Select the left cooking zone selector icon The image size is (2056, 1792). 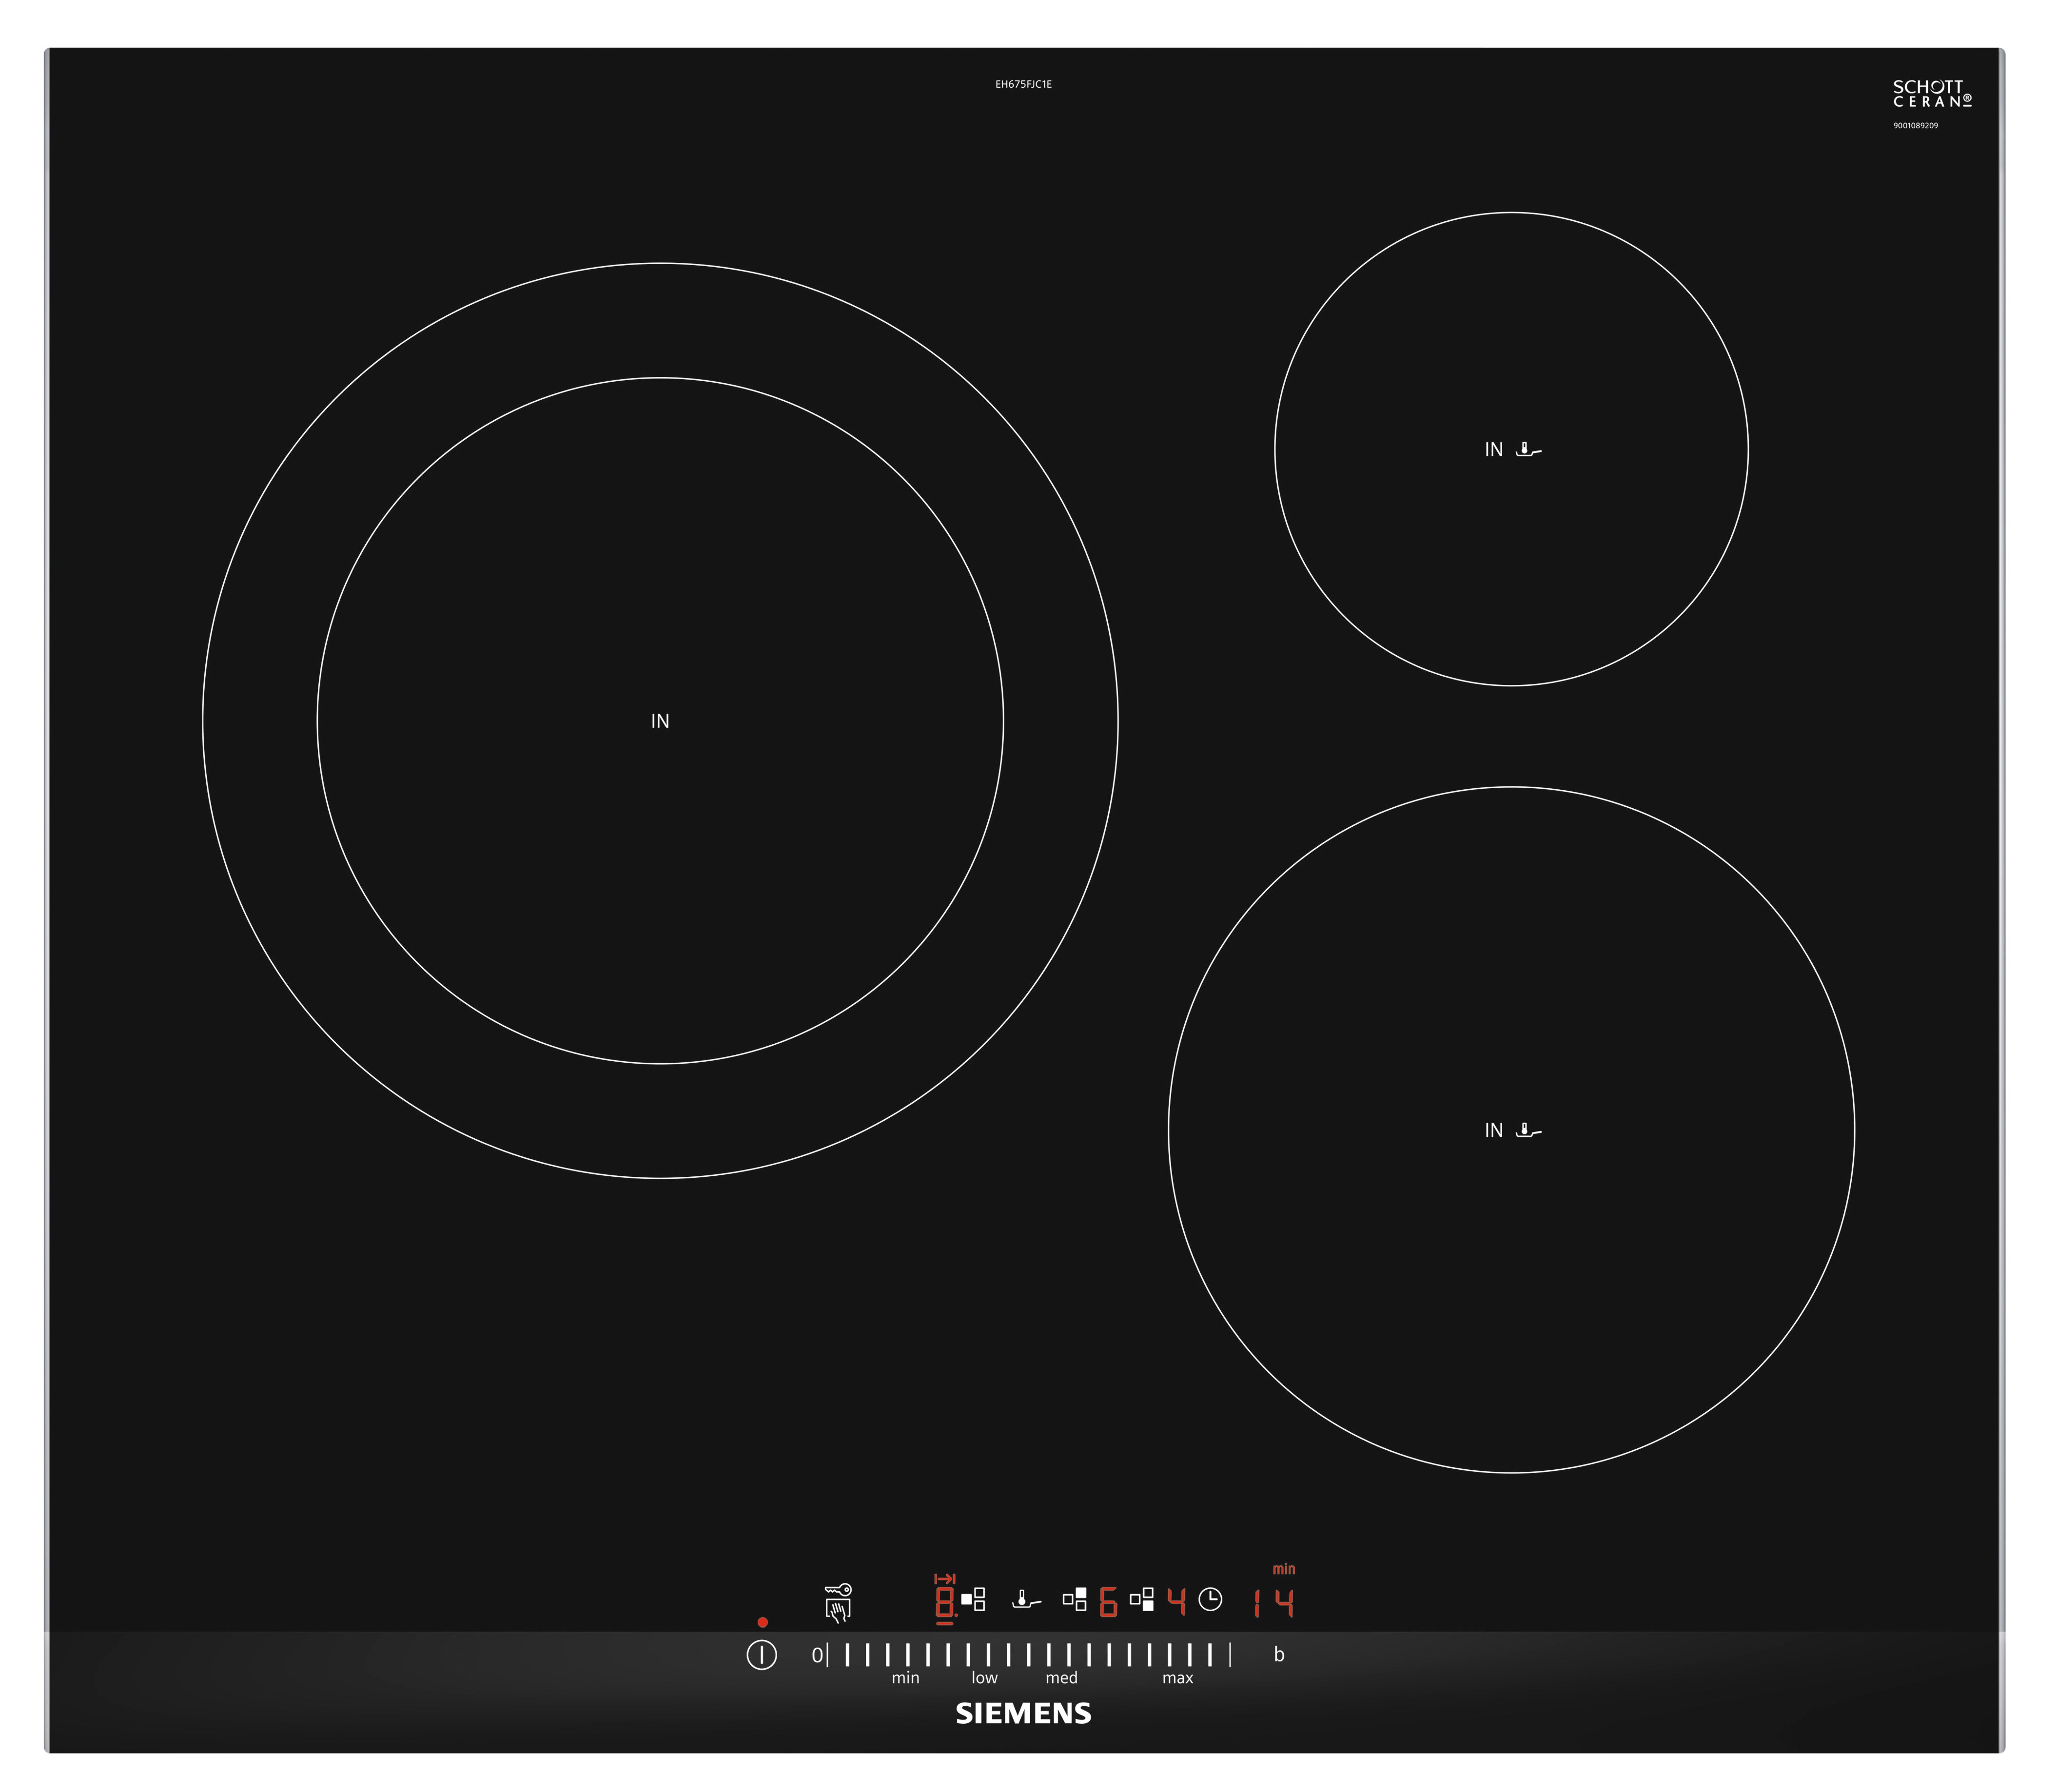point(973,1599)
